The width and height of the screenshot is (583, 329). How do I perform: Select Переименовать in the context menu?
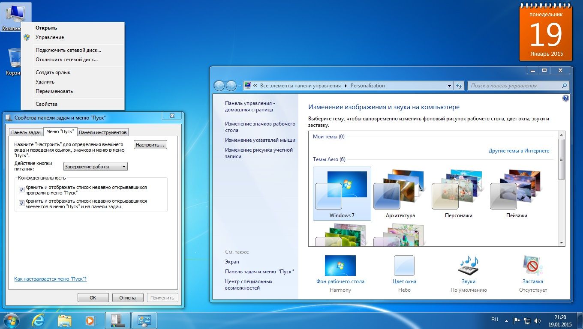click(73, 91)
